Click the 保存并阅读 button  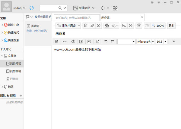coord(68,26)
